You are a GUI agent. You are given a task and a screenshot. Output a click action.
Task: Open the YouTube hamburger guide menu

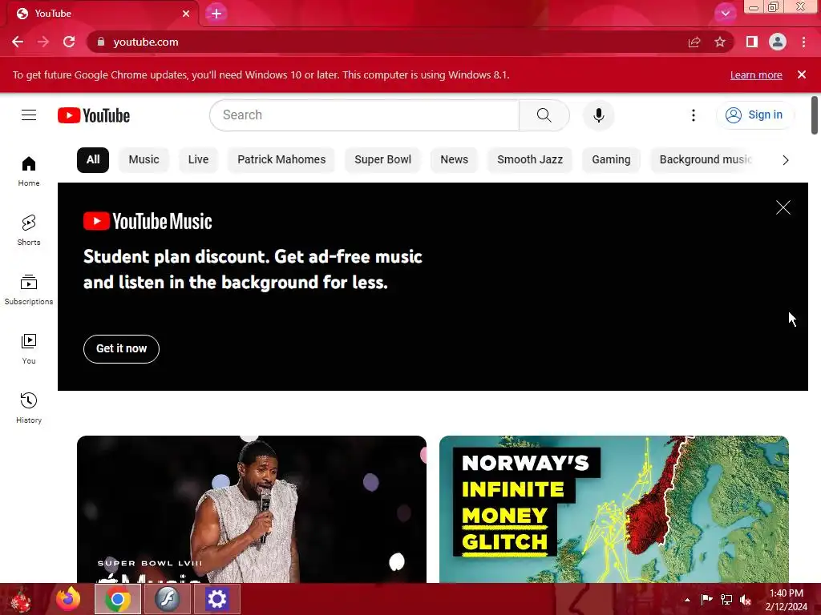29,115
